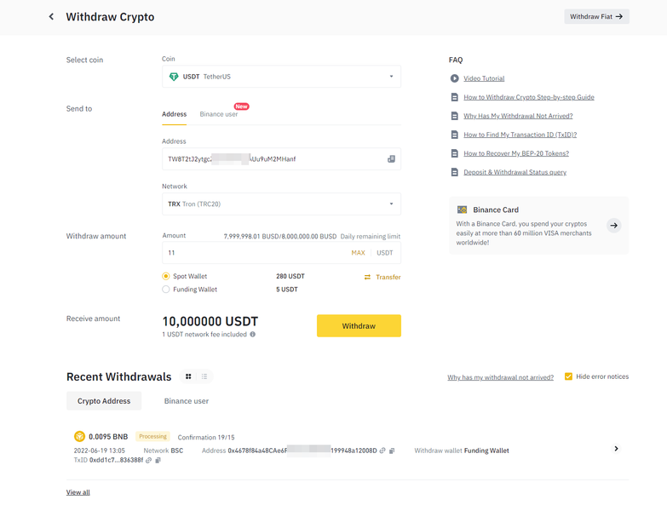This screenshot has height=511, width=667.
Task: Open the Video Tutorial link
Action: click(x=484, y=78)
